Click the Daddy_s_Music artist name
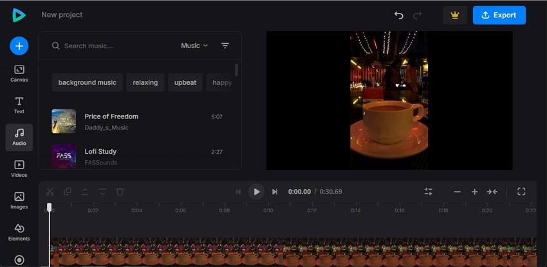The width and height of the screenshot is (547, 267). pyautogui.click(x=106, y=127)
